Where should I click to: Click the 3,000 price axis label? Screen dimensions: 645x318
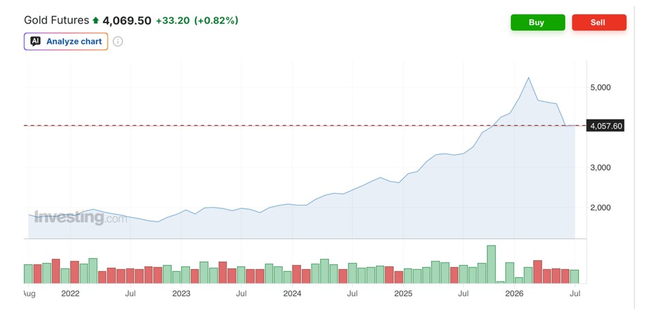point(601,167)
